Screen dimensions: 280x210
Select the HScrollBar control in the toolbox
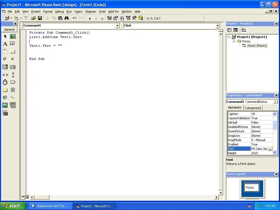tap(5, 75)
